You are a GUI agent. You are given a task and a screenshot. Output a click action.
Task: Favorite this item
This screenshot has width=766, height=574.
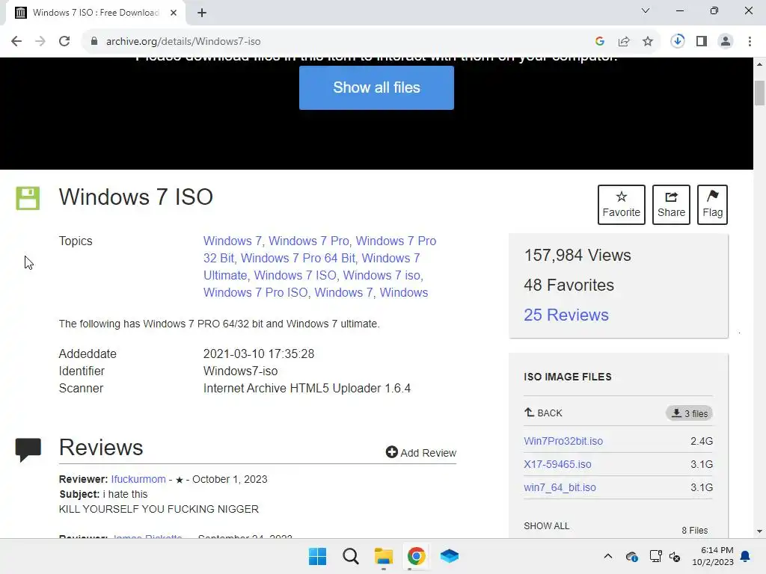(x=622, y=205)
